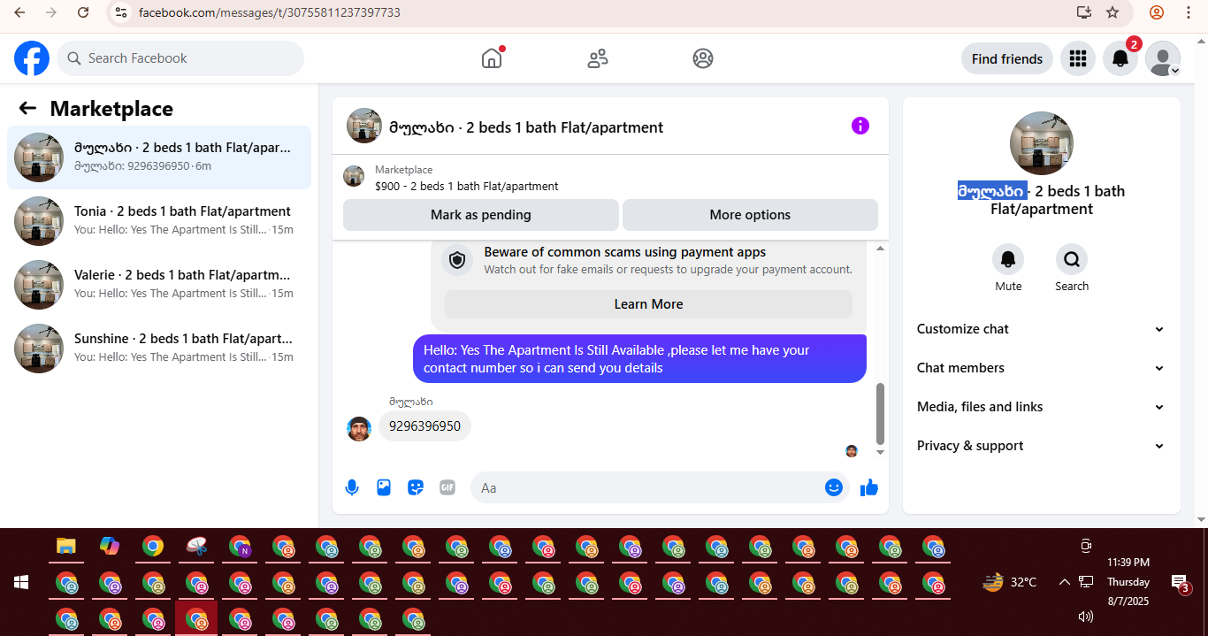
Task: Click More options button
Action: point(750,215)
